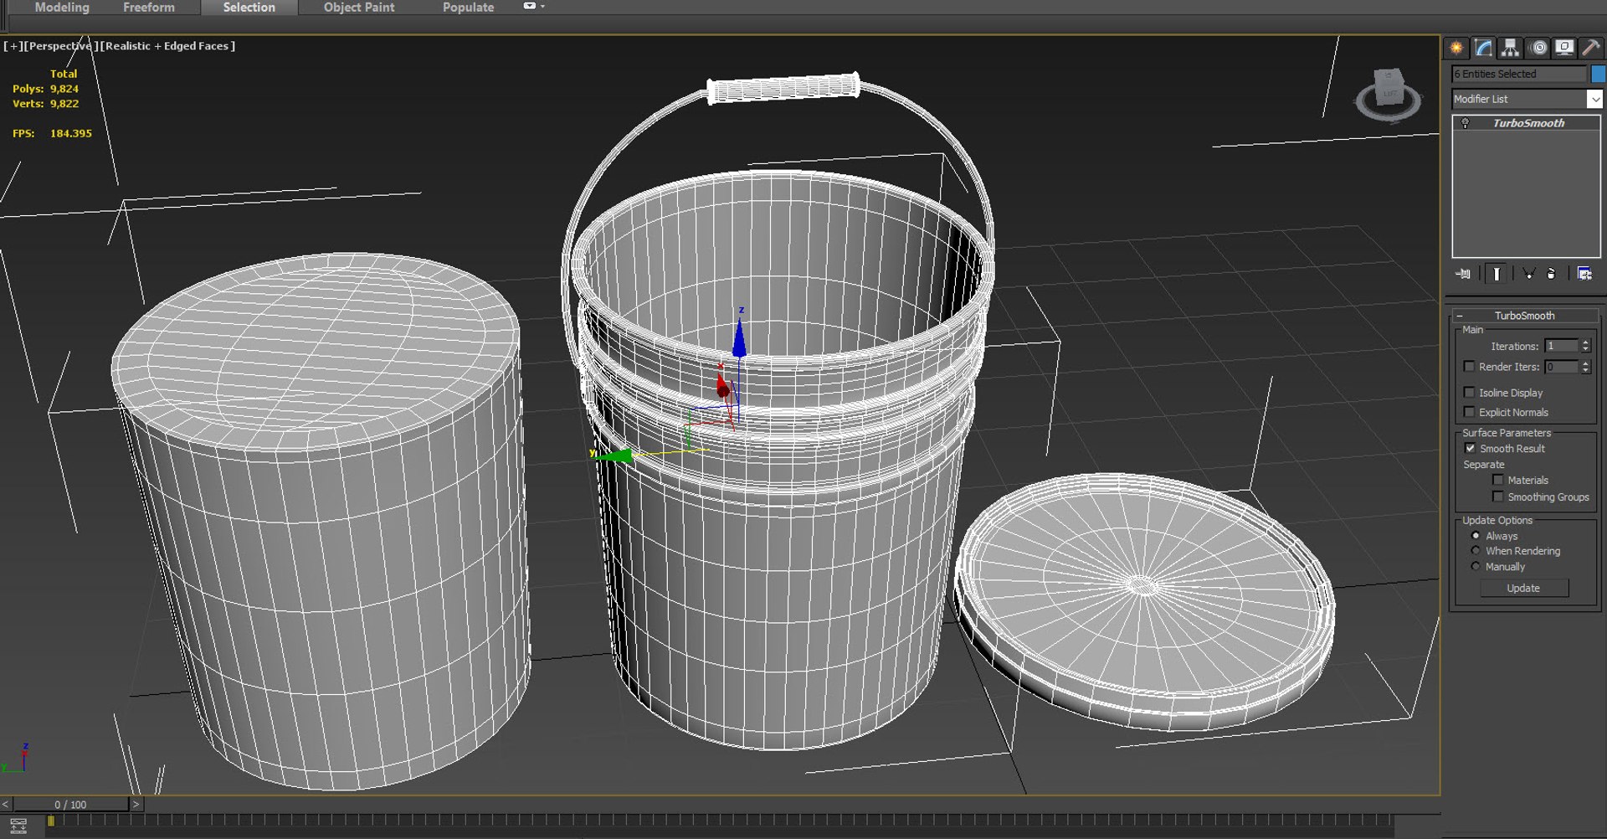Open the Create command panel tab
The width and height of the screenshot is (1607, 839).
tap(1456, 48)
